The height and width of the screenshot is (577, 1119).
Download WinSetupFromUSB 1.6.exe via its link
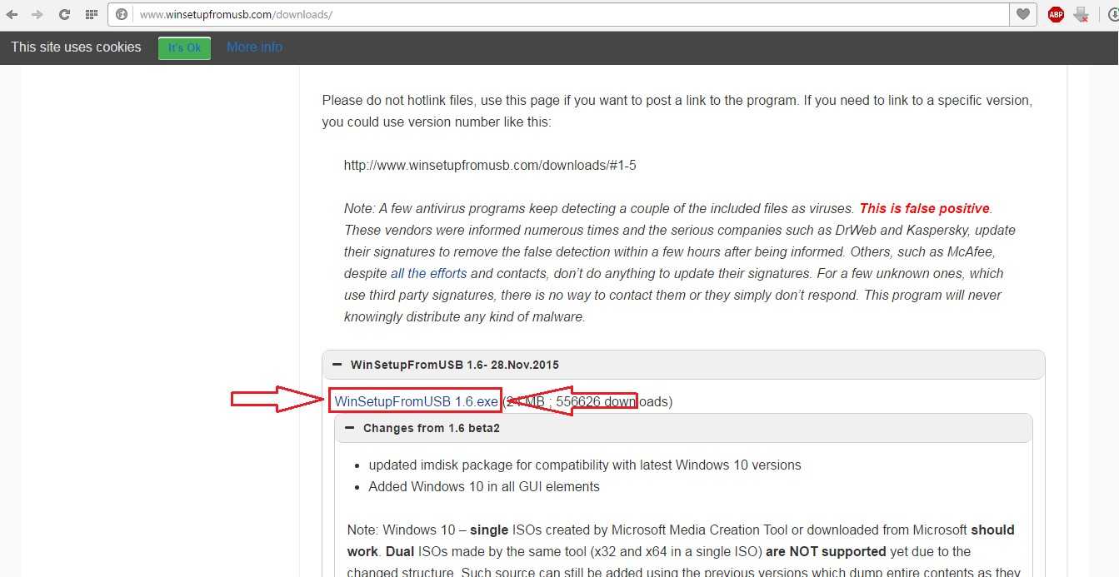pos(416,401)
